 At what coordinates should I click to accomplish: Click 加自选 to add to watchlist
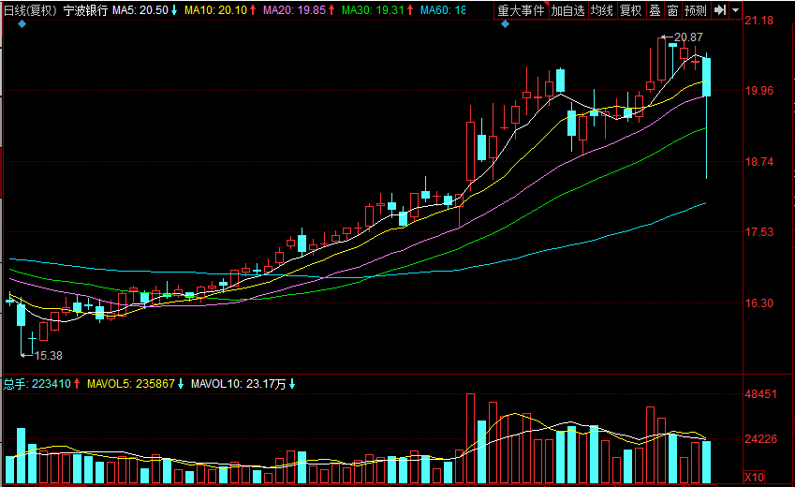(568, 10)
